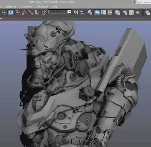
Task: Open the Rendering menu
Action: [11, 7]
